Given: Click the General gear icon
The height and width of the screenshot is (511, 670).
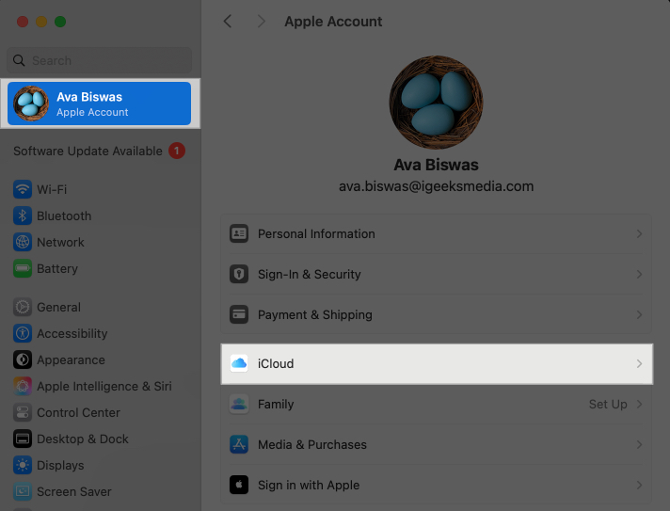Looking at the screenshot, I should click(x=23, y=307).
